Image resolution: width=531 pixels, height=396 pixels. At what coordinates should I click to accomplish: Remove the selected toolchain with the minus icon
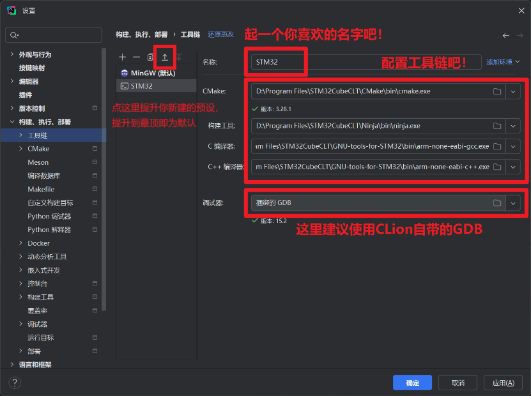[x=136, y=57]
